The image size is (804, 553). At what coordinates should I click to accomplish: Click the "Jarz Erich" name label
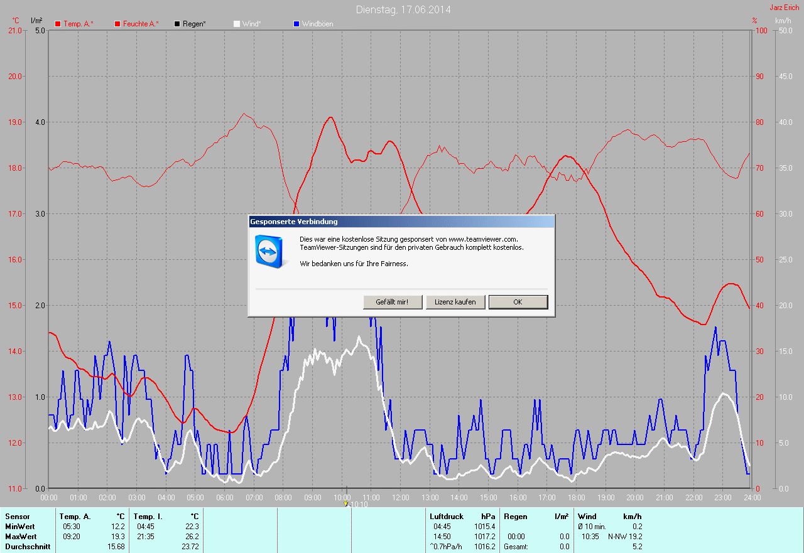785,8
